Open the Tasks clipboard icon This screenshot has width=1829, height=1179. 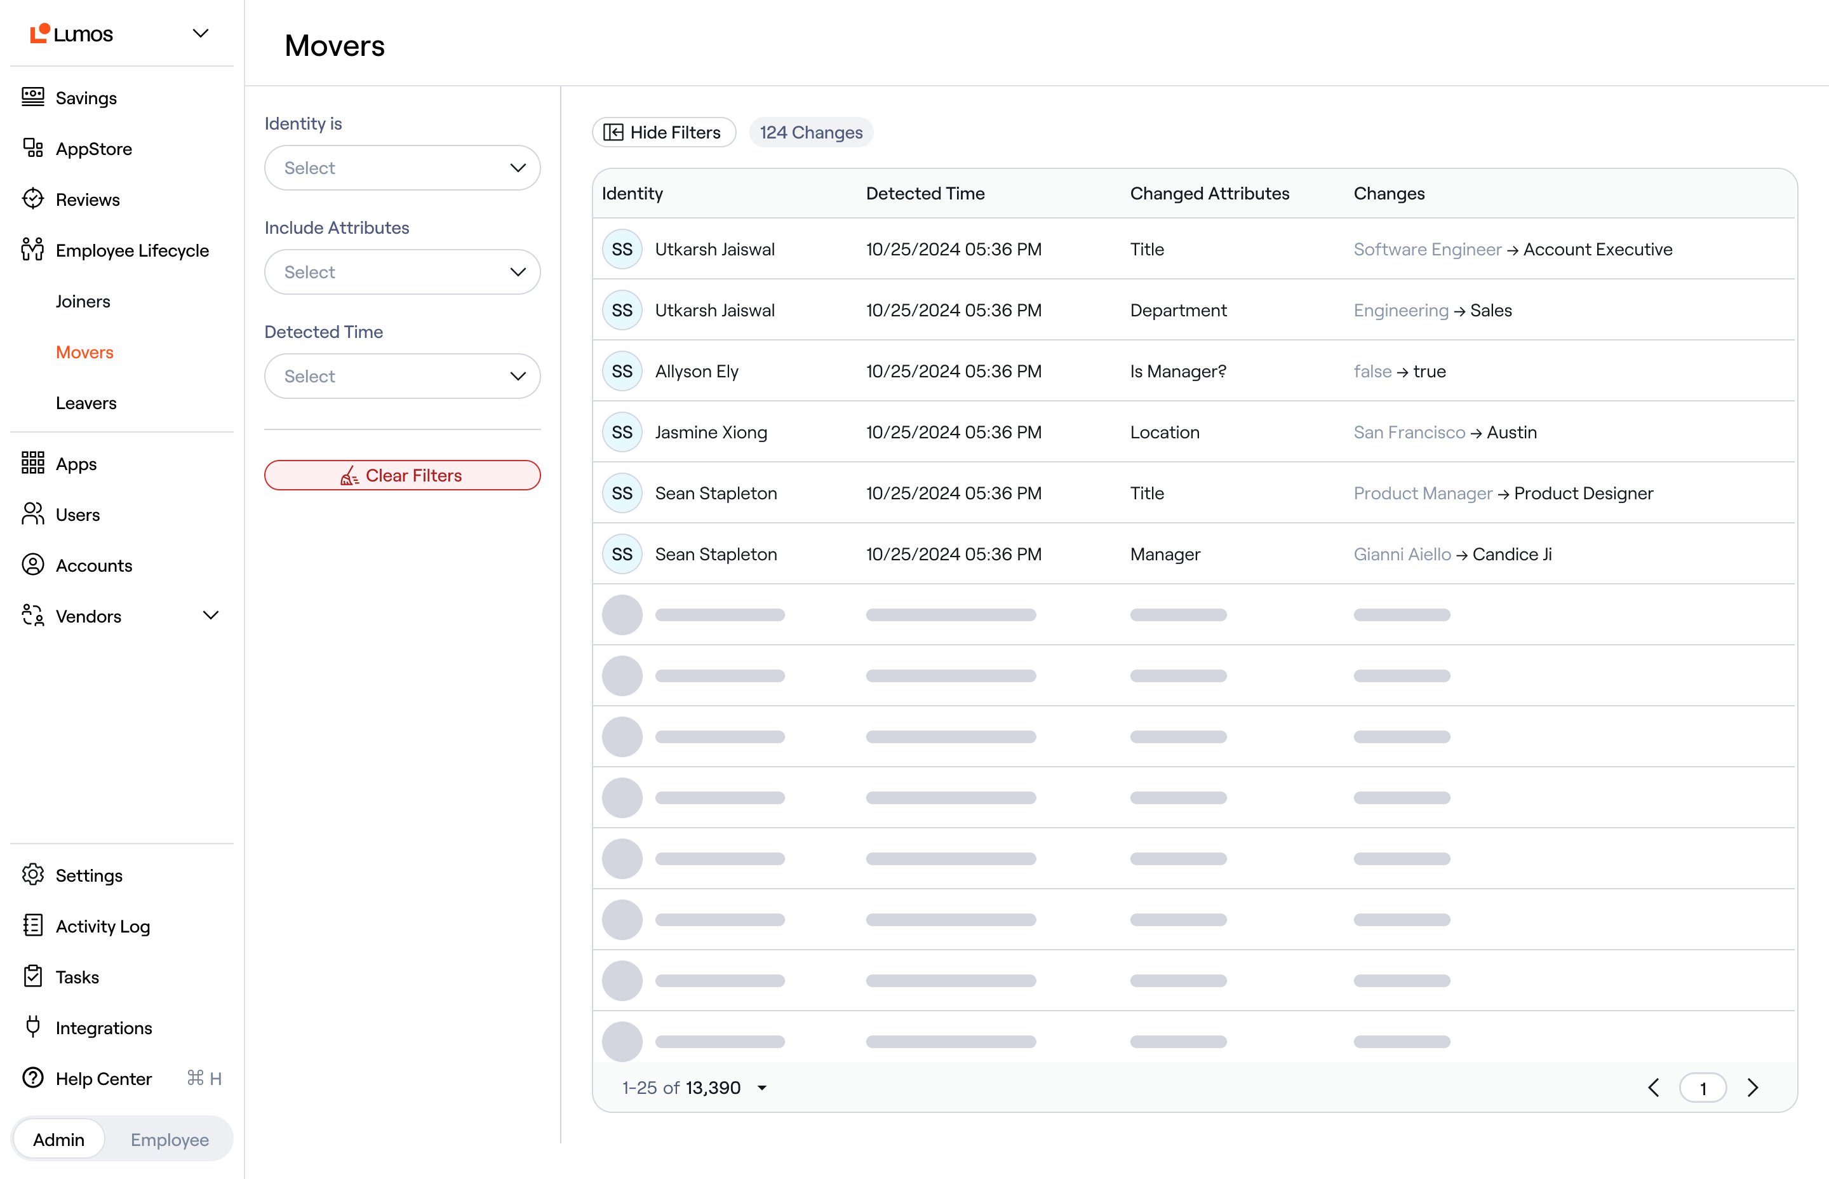[x=33, y=976]
